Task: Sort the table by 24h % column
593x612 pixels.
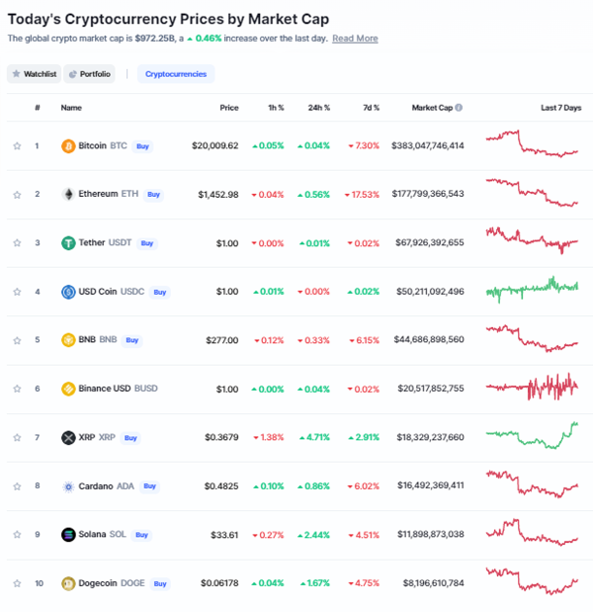Action: point(318,108)
